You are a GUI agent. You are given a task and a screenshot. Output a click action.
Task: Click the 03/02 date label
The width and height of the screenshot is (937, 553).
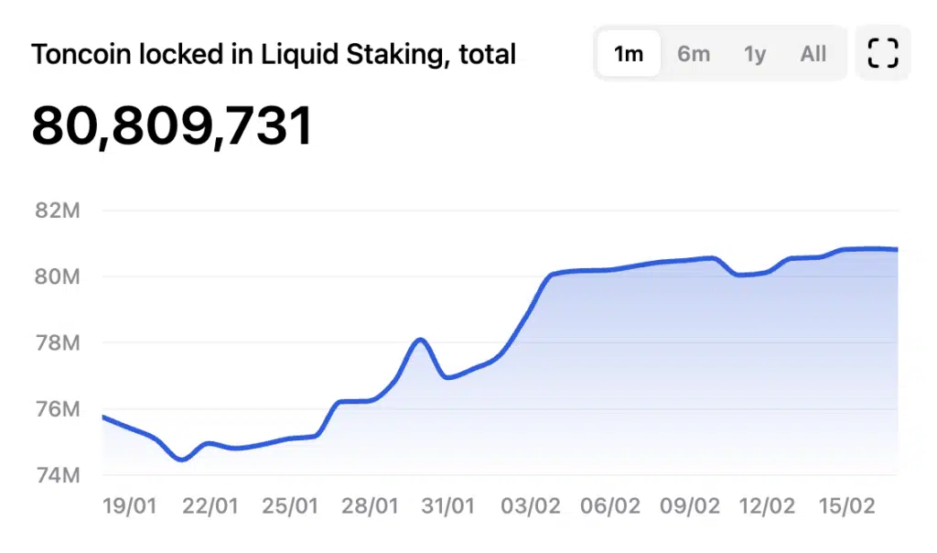(x=531, y=505)
